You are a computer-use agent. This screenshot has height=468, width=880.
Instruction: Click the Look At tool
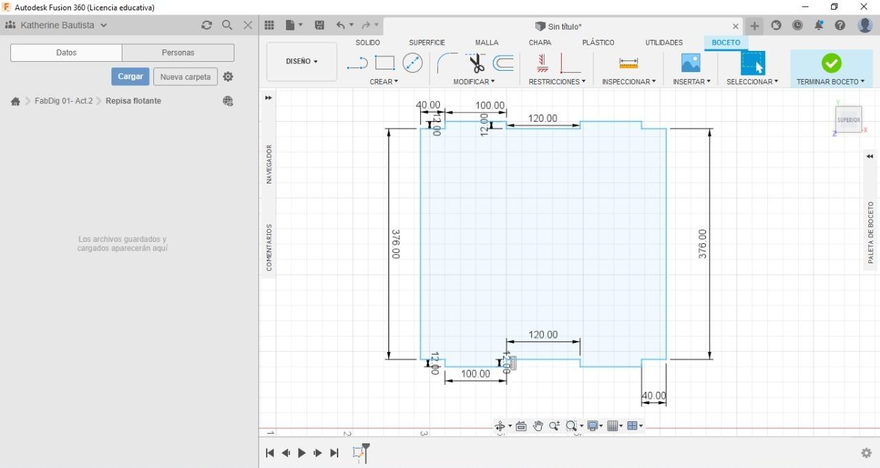pos(521,426)
